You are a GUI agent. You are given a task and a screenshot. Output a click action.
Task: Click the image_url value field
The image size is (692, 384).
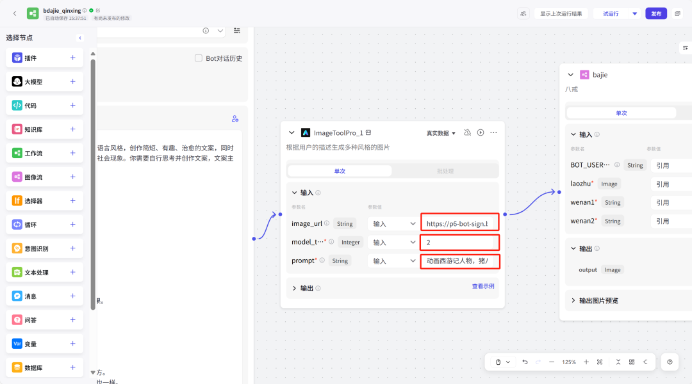(459, 223)
